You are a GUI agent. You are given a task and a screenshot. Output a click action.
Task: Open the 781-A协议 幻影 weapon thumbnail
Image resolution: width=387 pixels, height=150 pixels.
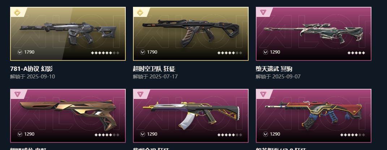point(68,34)
